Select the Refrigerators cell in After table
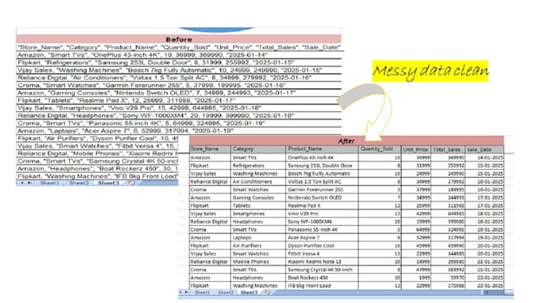 tap(258, 165)
